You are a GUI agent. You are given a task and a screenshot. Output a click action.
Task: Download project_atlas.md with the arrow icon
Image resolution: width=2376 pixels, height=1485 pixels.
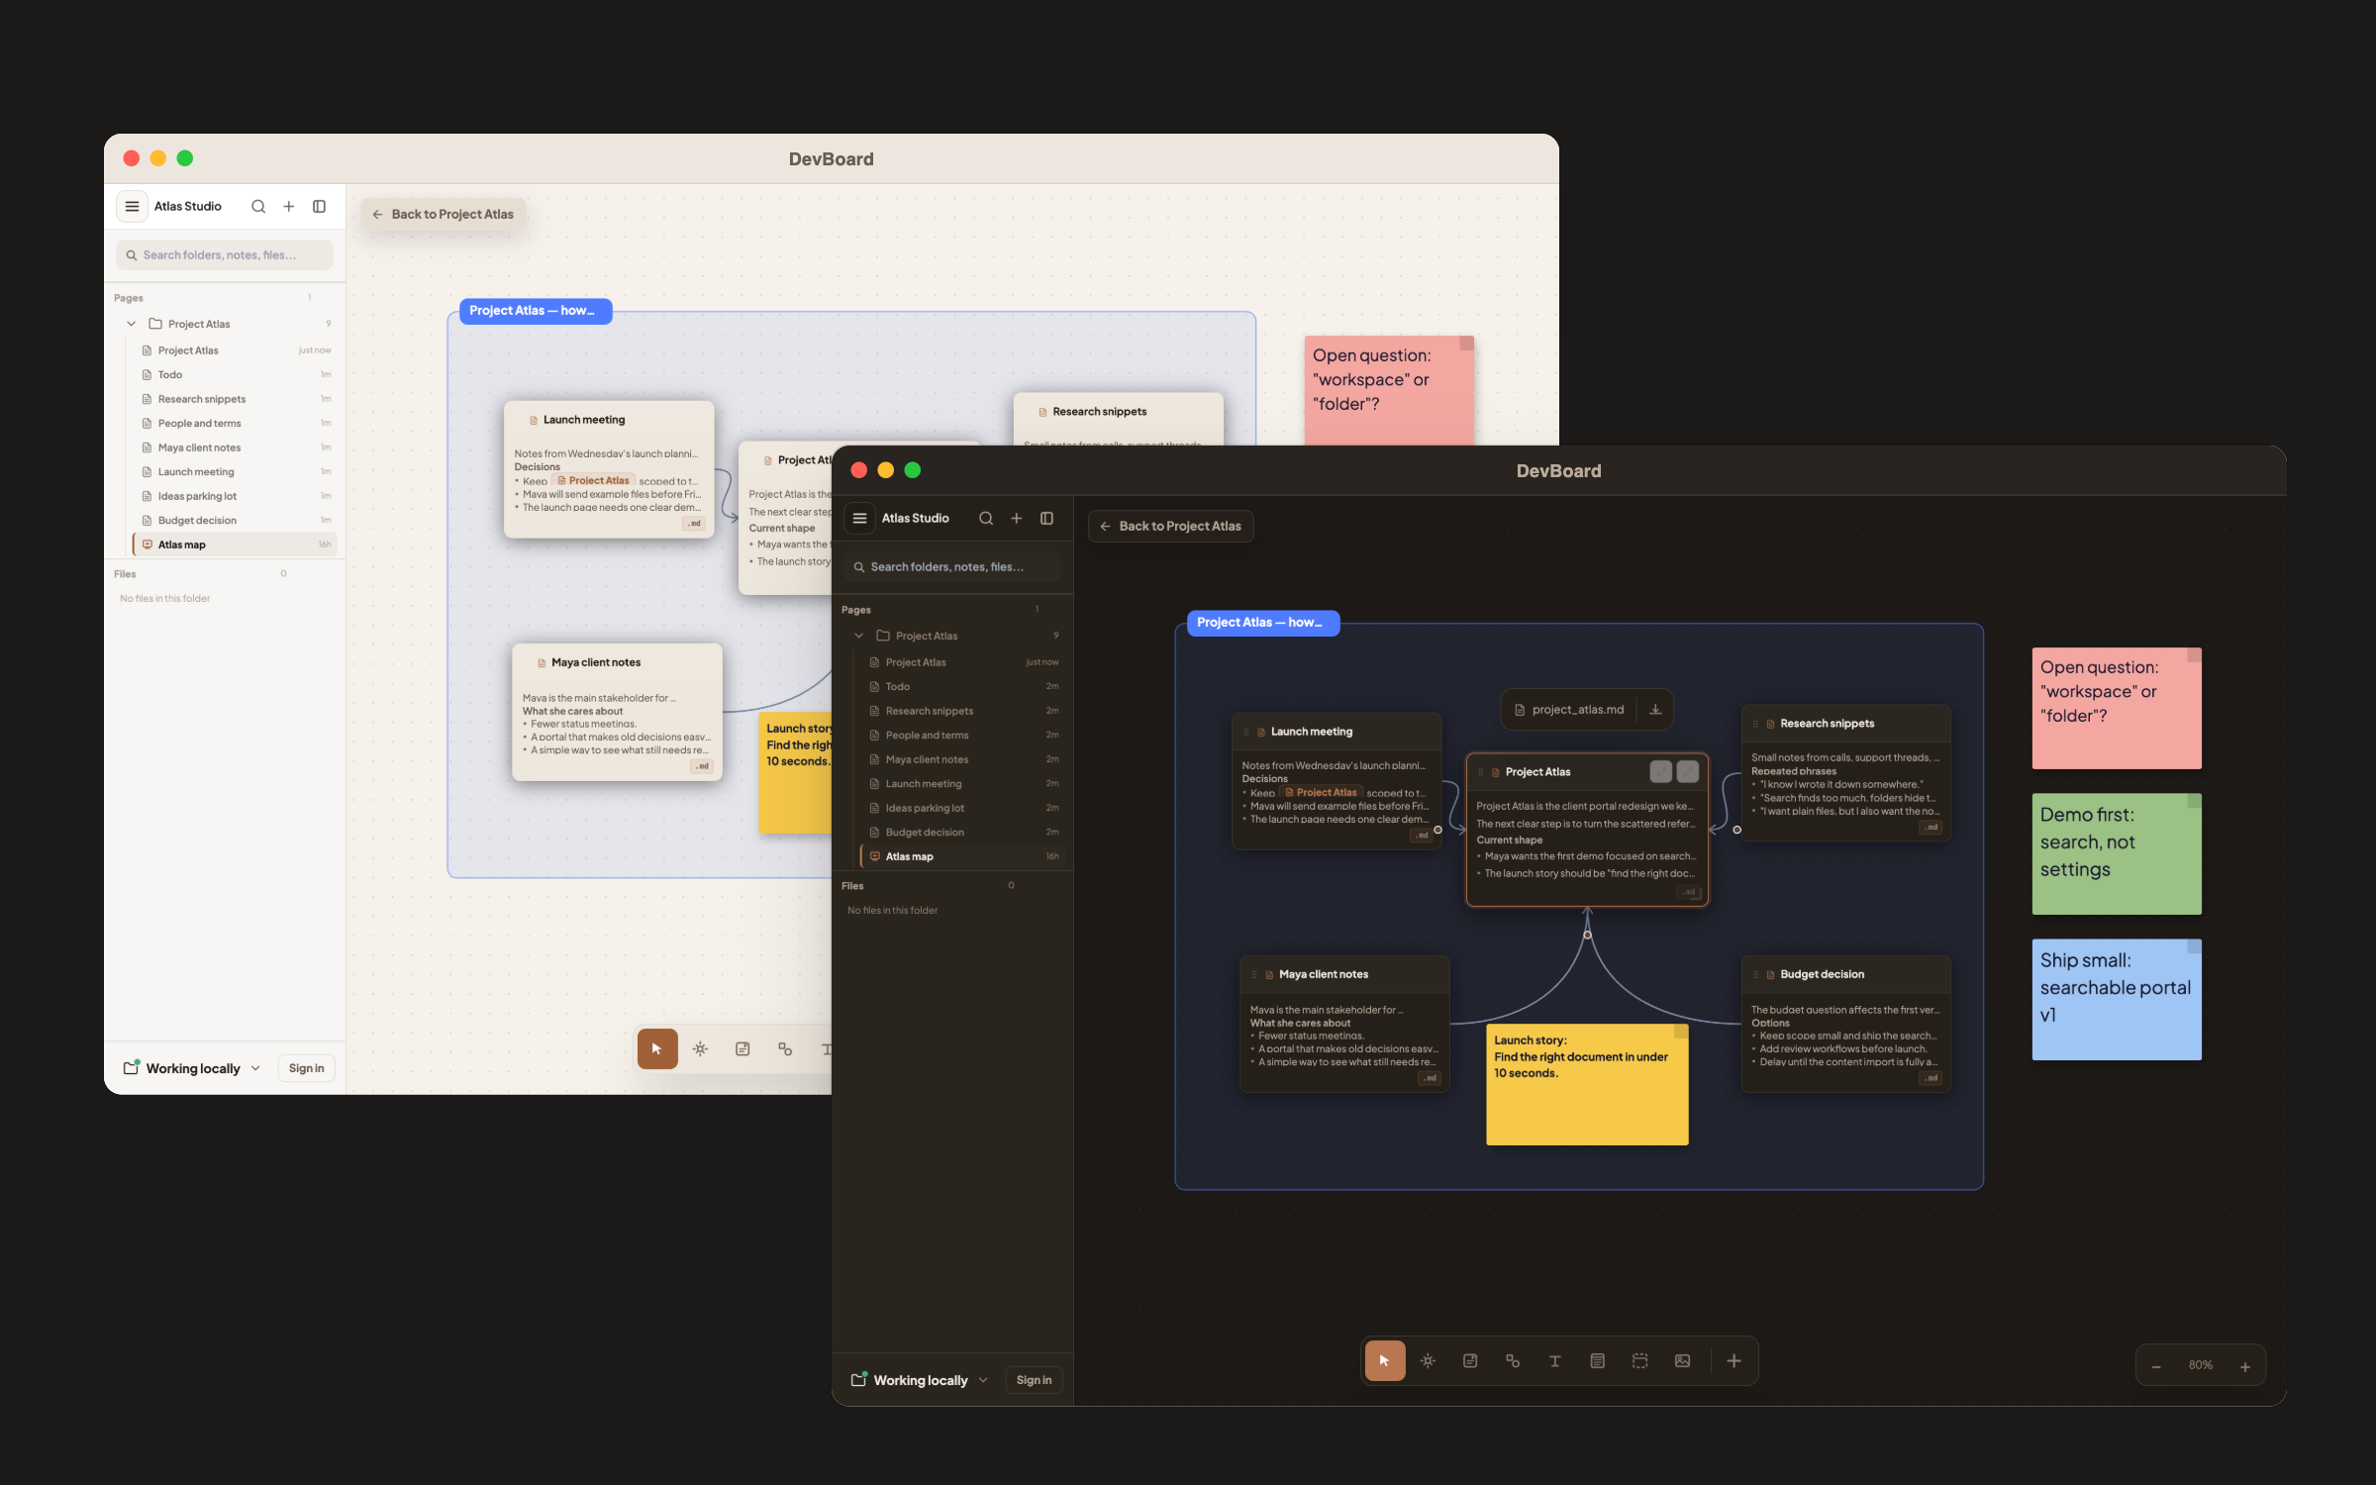[1654, 709]
